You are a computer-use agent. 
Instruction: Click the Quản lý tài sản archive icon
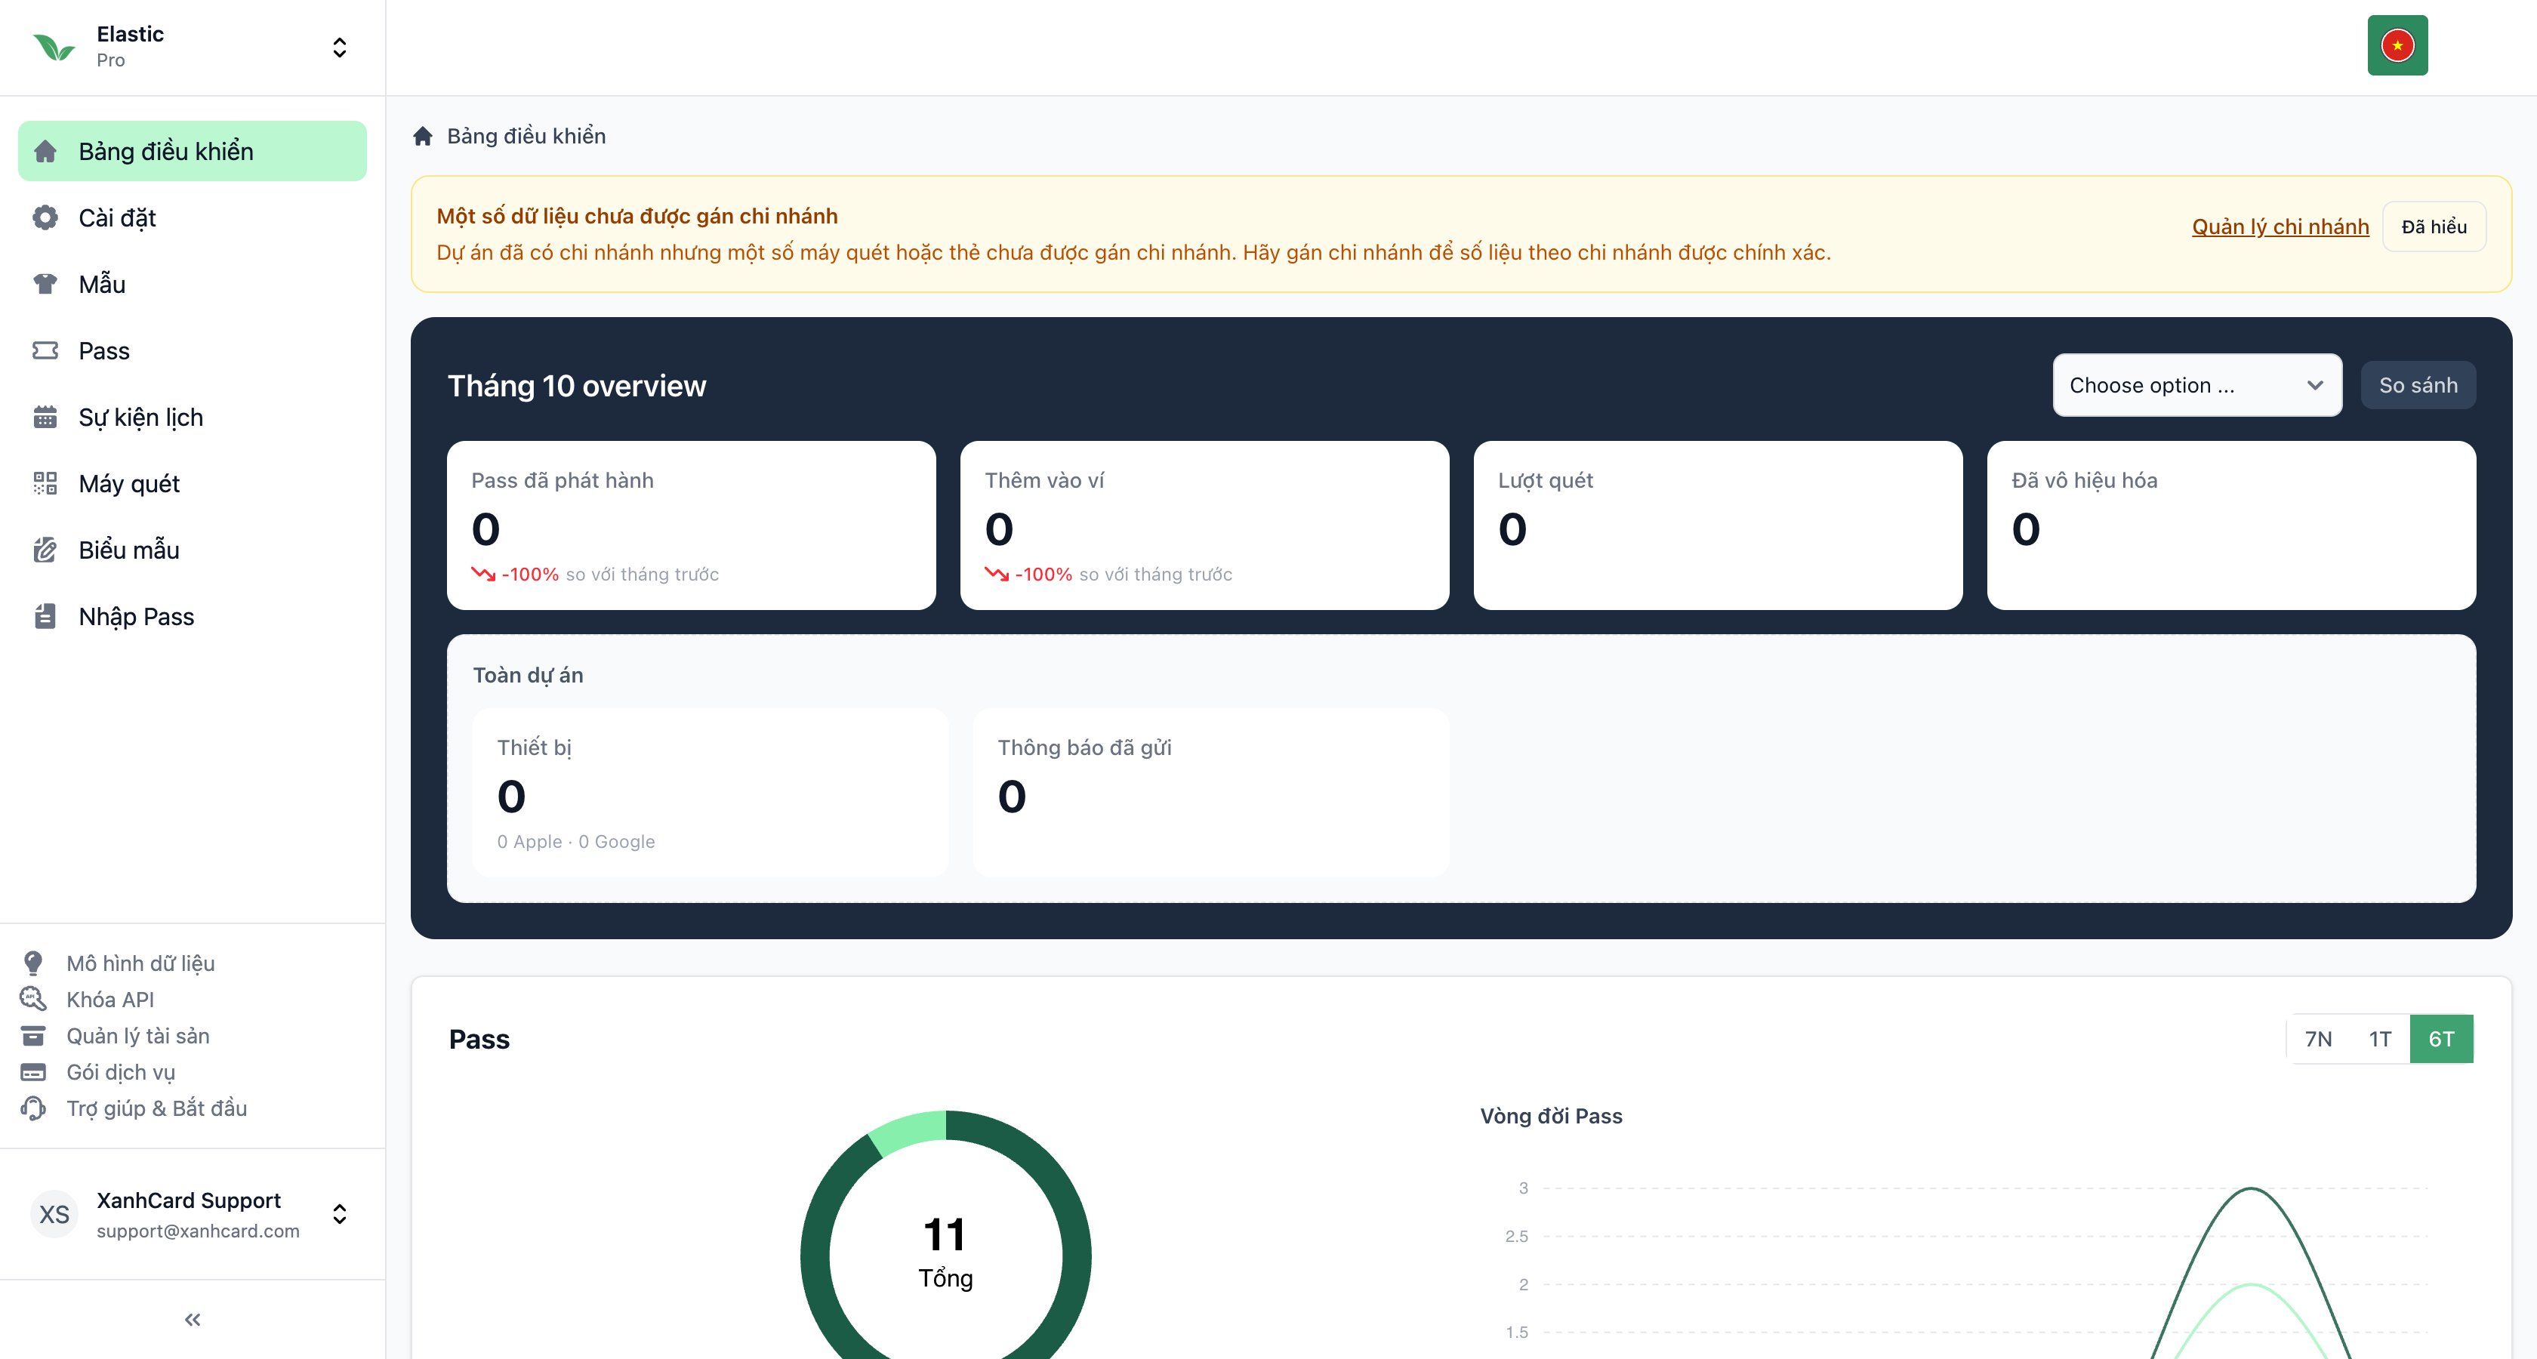click(32, 1035)
